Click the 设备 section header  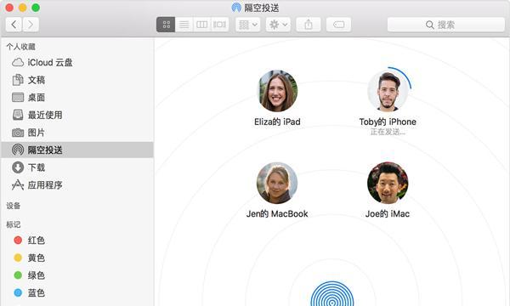[x=14, y=206]
